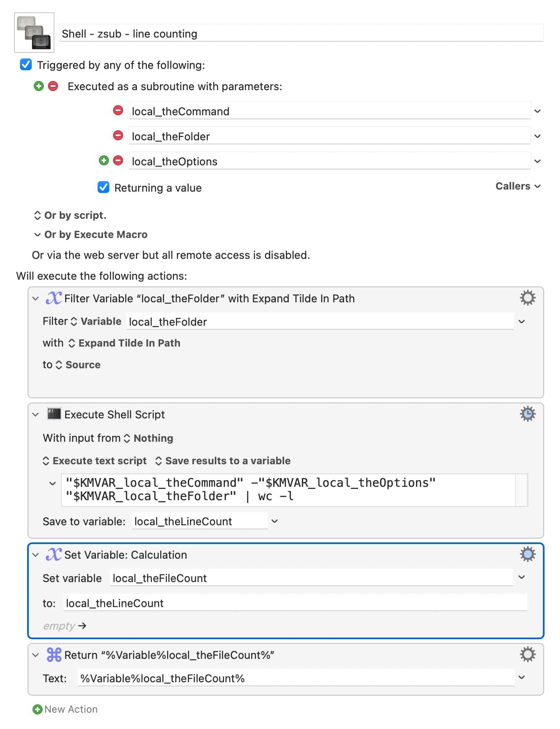Viewport: 560px width, 729px height.
Task: Open the Expand Tilde In Path filter menu
Action: click(124, 343)
